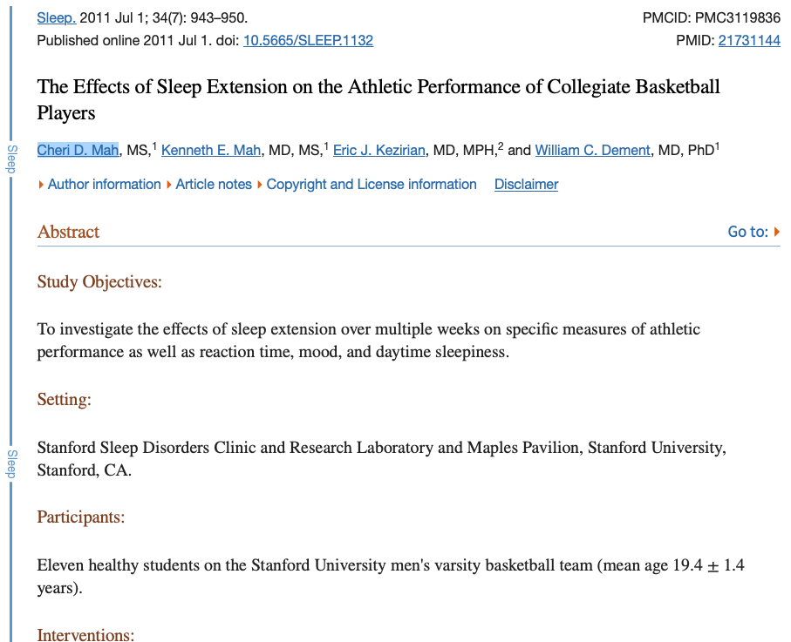Click upper Sleep label on left sidebar
This screenshot has height=642, width=791.
[11, 159]
